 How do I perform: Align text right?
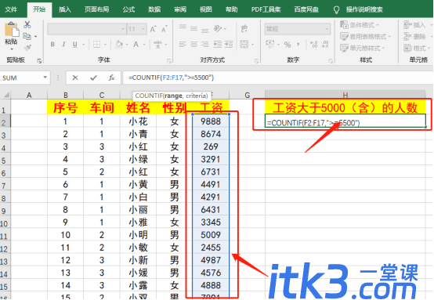point(204,45)
